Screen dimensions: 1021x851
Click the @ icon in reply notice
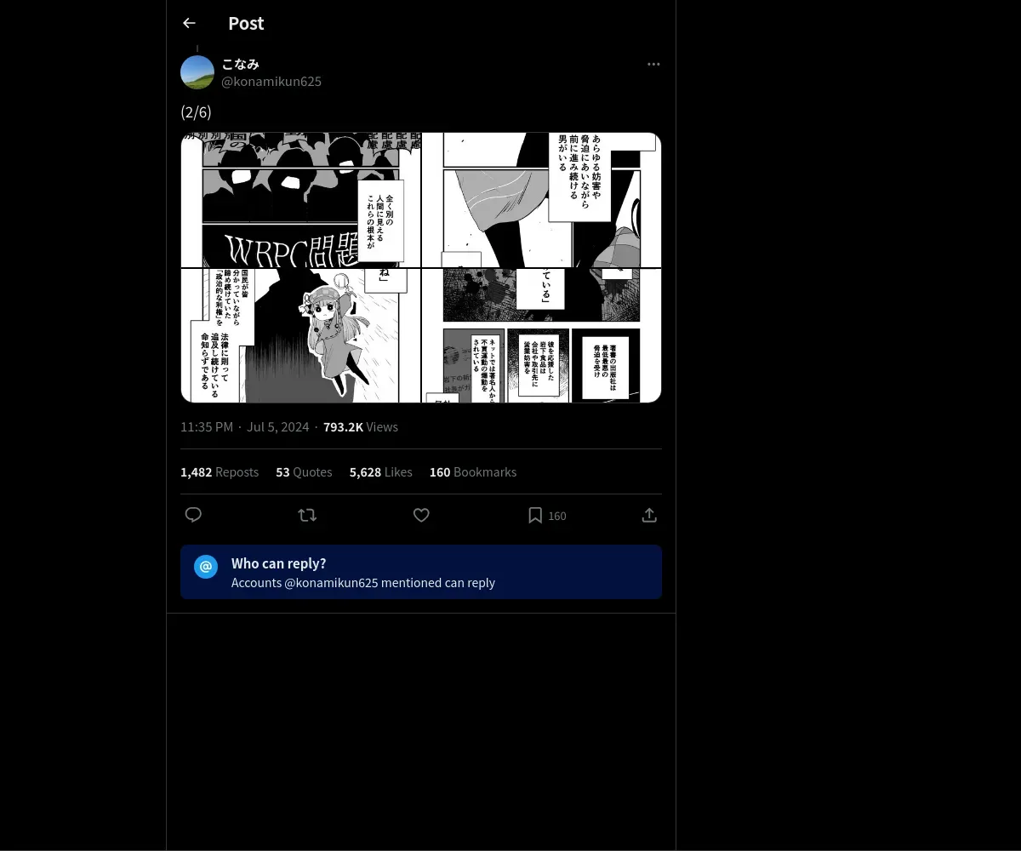206,567
